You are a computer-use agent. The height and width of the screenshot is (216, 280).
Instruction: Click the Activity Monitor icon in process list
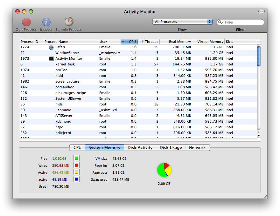(x=51, y=59)
